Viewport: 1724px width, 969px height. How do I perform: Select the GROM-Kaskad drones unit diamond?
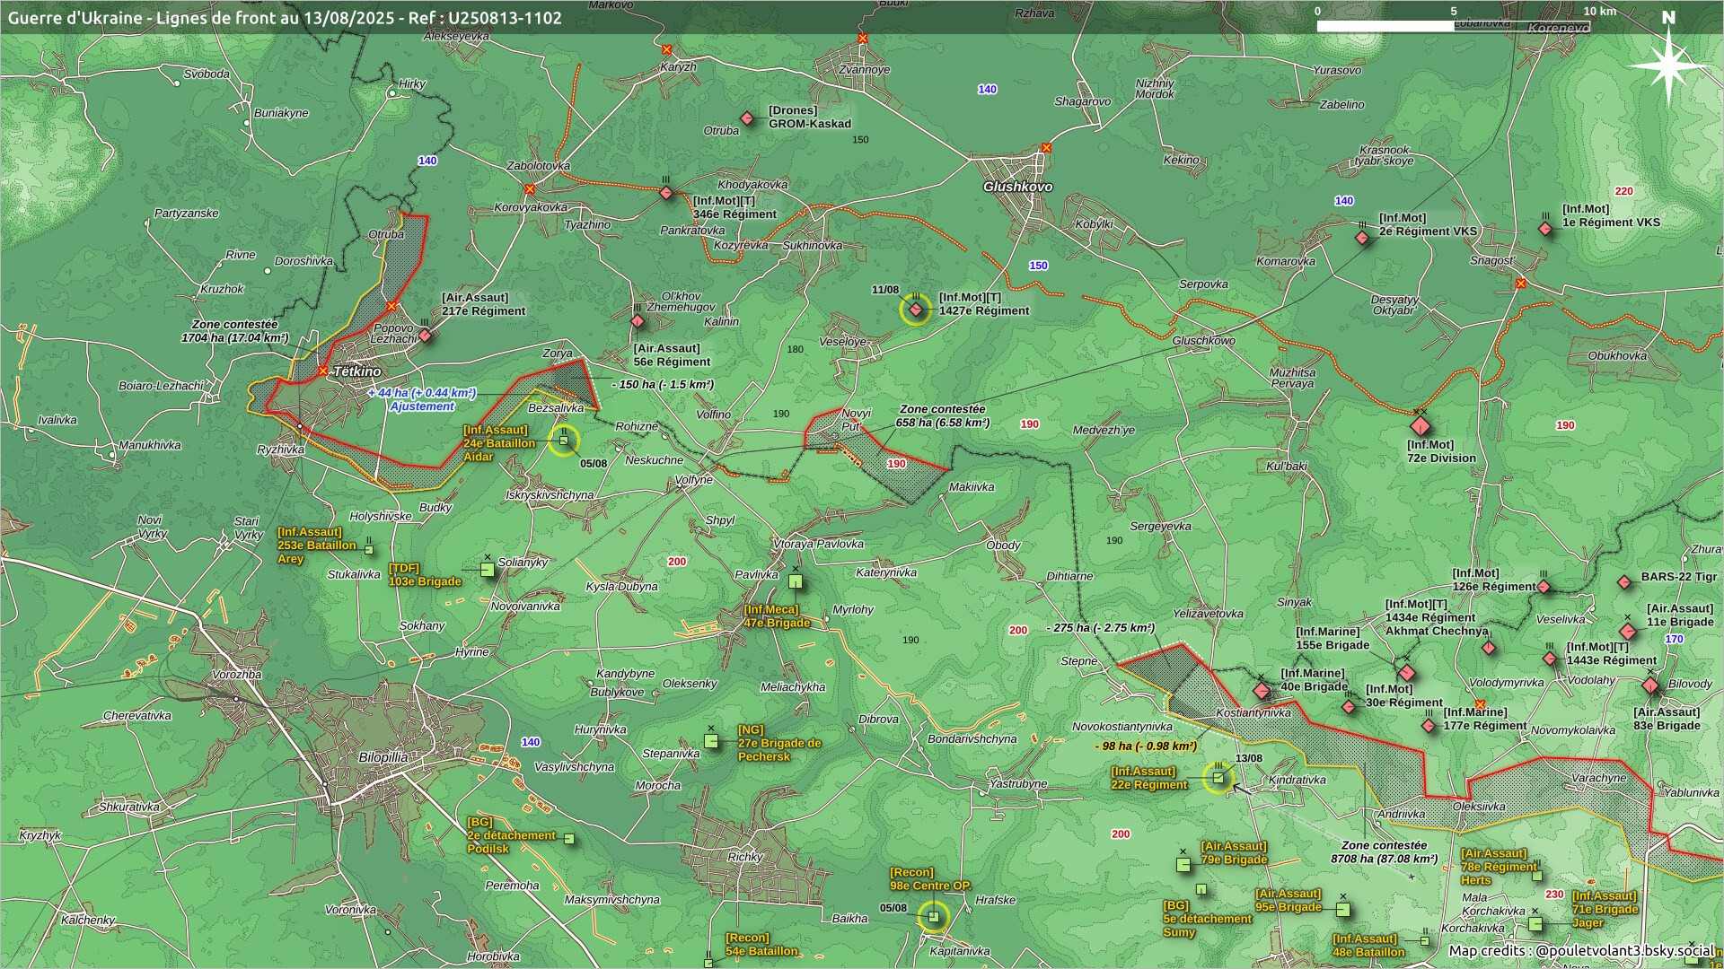747,118
